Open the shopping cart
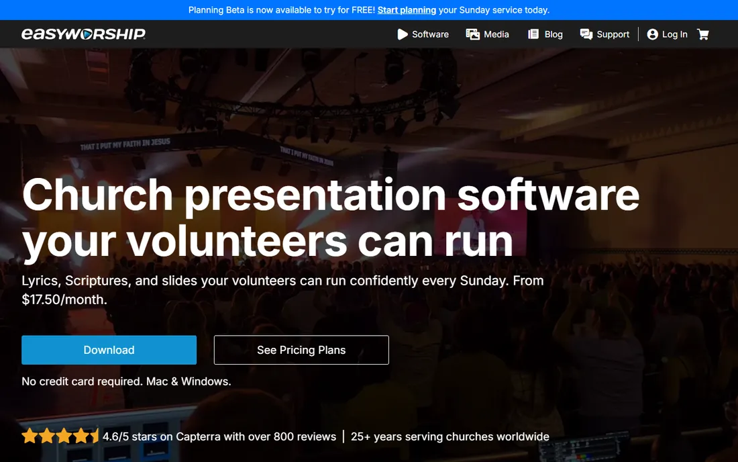The width and height of the screenshot is (738, 462). (703, 34)
